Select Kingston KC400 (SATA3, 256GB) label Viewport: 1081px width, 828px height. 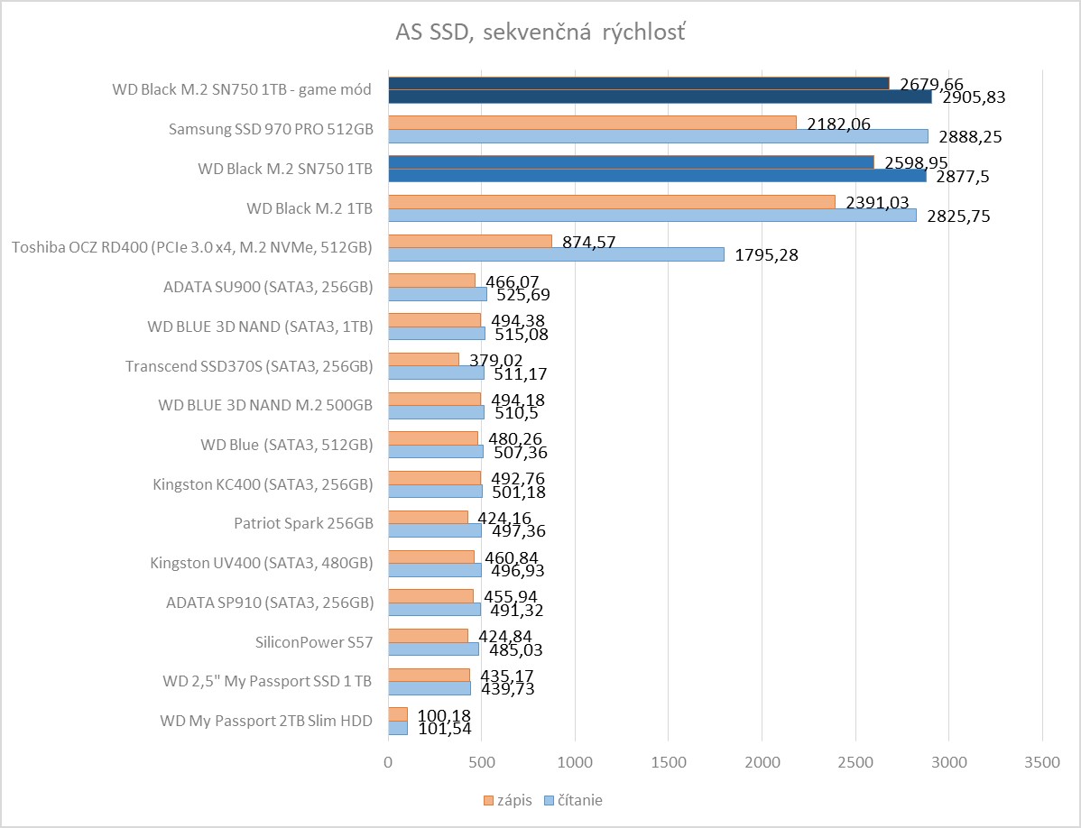coord(263,484)
